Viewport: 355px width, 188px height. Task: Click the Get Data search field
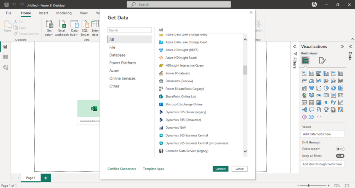pyautogui.click(x=130, y=30)
